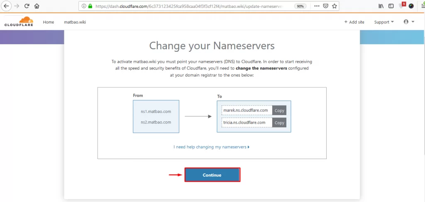
Task: Save page to Pocket icon
Action: (x=325, y=6)
